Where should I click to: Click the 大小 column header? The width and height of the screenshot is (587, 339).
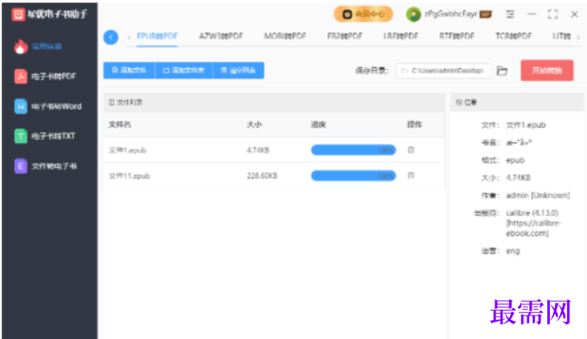click(x=254, y=125)
